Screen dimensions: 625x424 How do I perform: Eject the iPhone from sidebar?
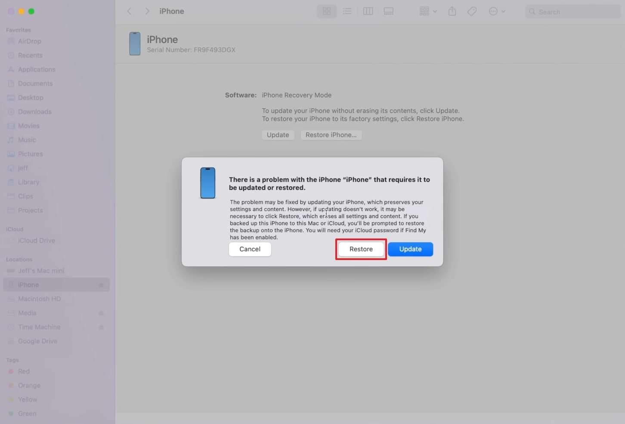click(x=101, y=285)
